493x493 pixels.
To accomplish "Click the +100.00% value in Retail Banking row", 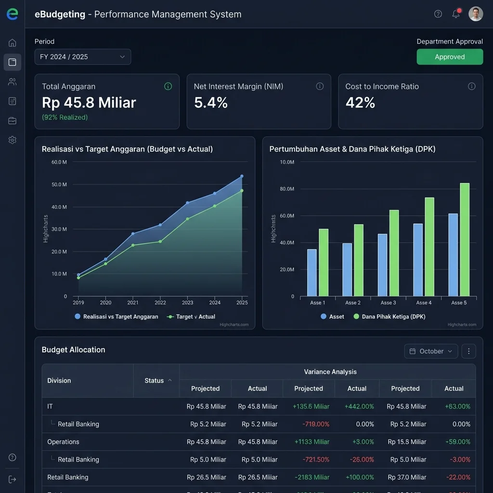I will click(x=360, y=477).
